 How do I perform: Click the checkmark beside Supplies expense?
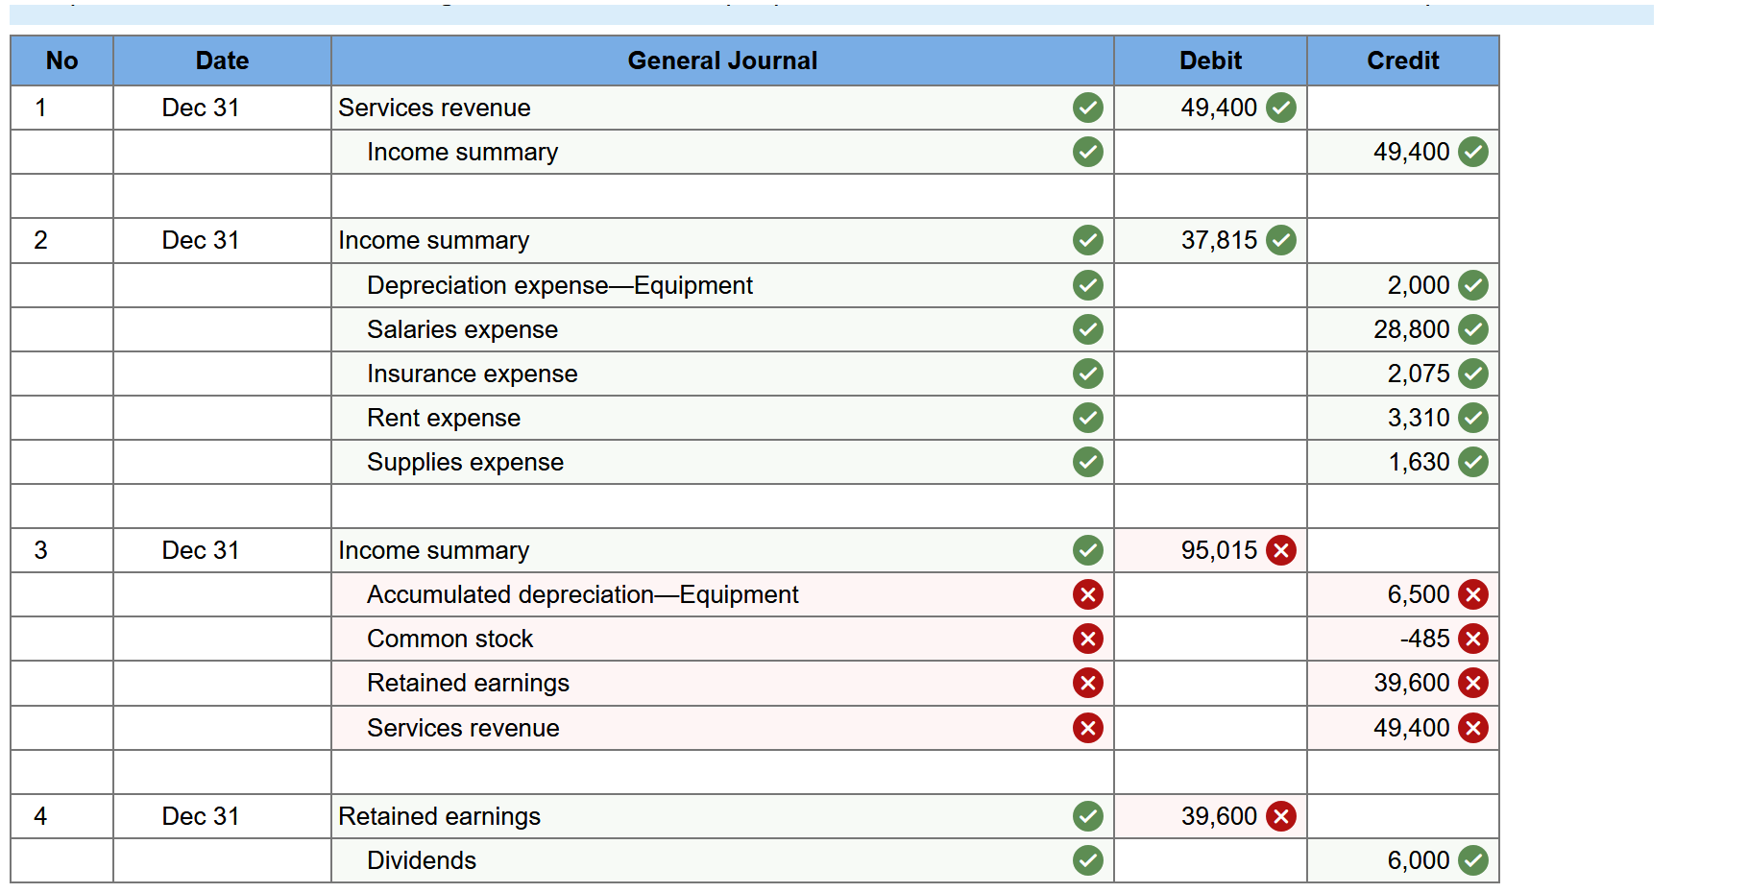[1088, 462]
